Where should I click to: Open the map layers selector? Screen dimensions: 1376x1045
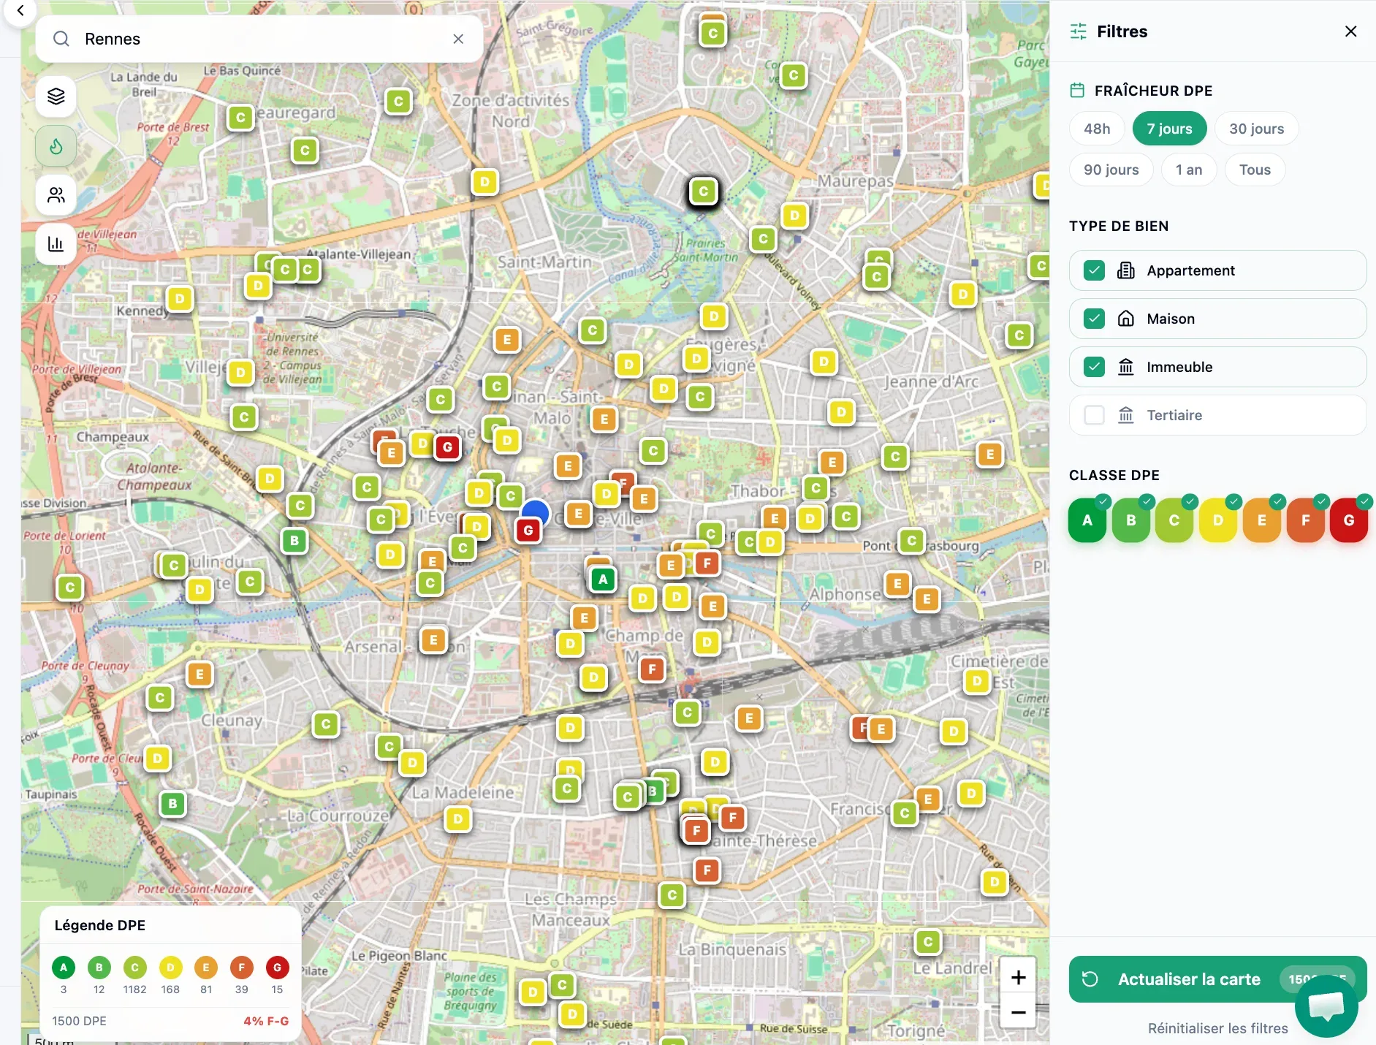(56, 96)
